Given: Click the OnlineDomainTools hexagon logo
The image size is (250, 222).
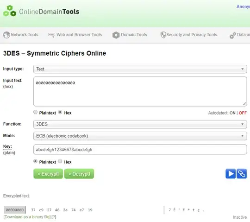Looking at the screenshot, I should [x=10, y=11].
